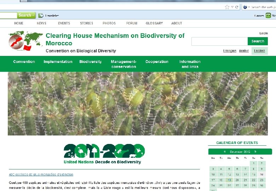Go to next month in calendar

[x=255, y=152]
